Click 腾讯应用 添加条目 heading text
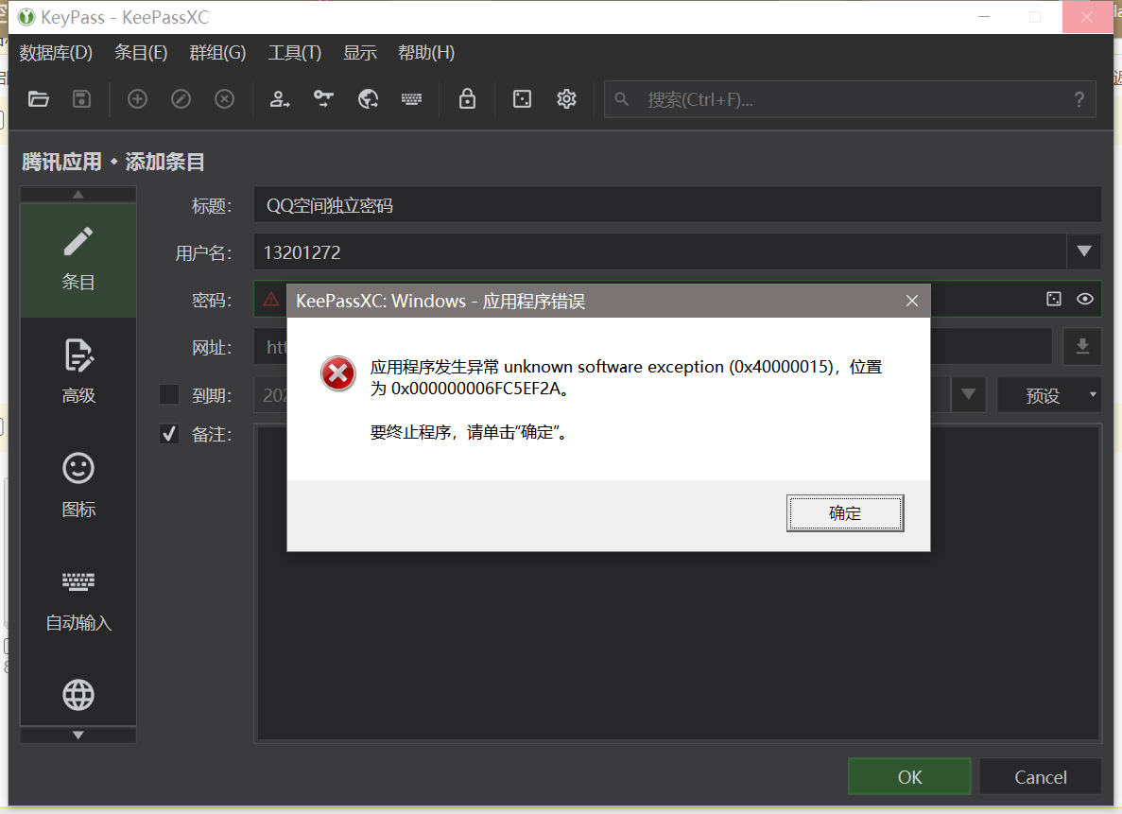Viewport: 1122px width, 814px height. point(113,162)
